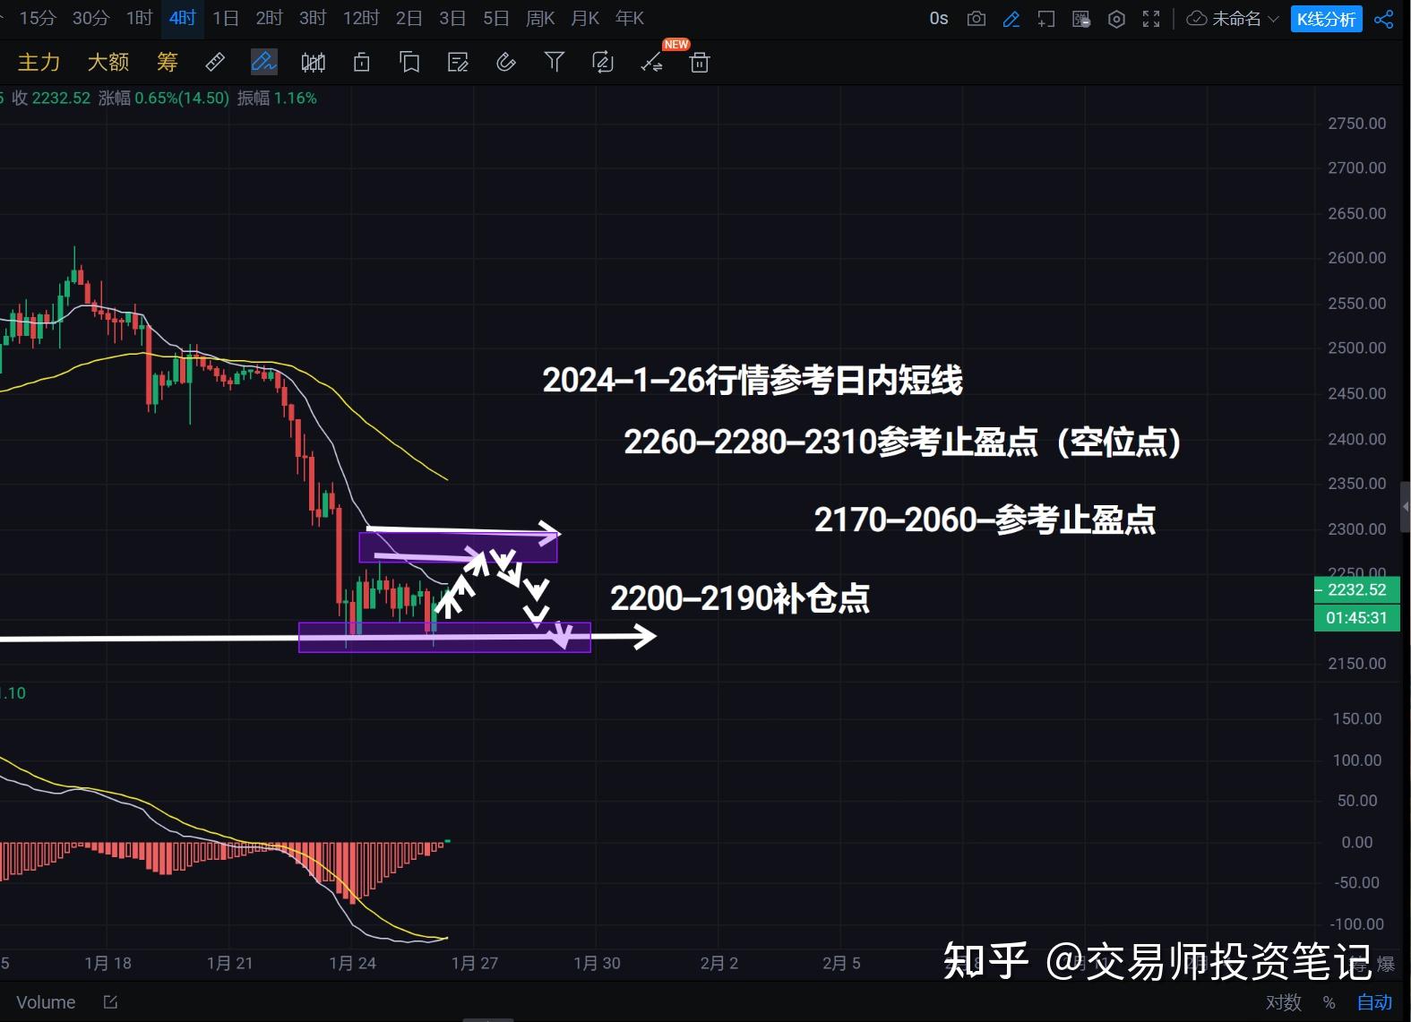The image size is (1411, 1022).
Task: Open the Volume indicator label
Action: [x=46, y=1002]
